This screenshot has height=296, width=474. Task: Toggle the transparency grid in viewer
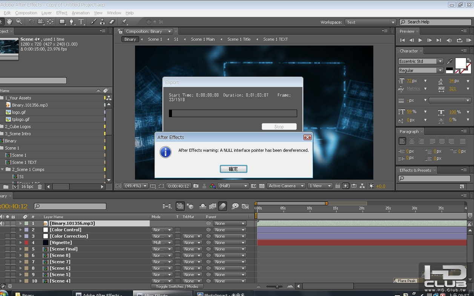coord(262,186)
